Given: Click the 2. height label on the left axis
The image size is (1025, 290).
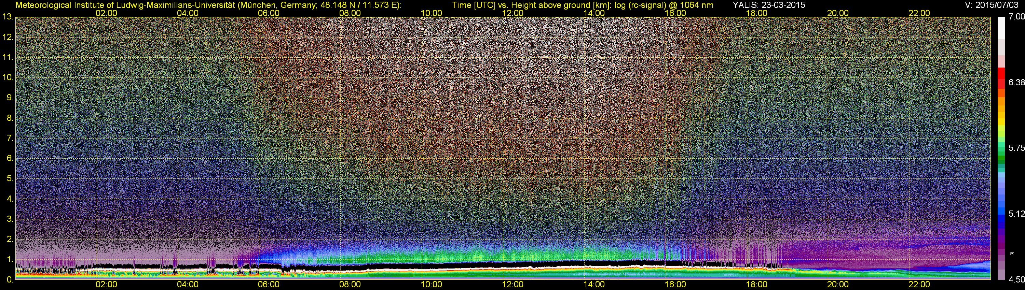Looking at the screenshot, I should 10,239.
